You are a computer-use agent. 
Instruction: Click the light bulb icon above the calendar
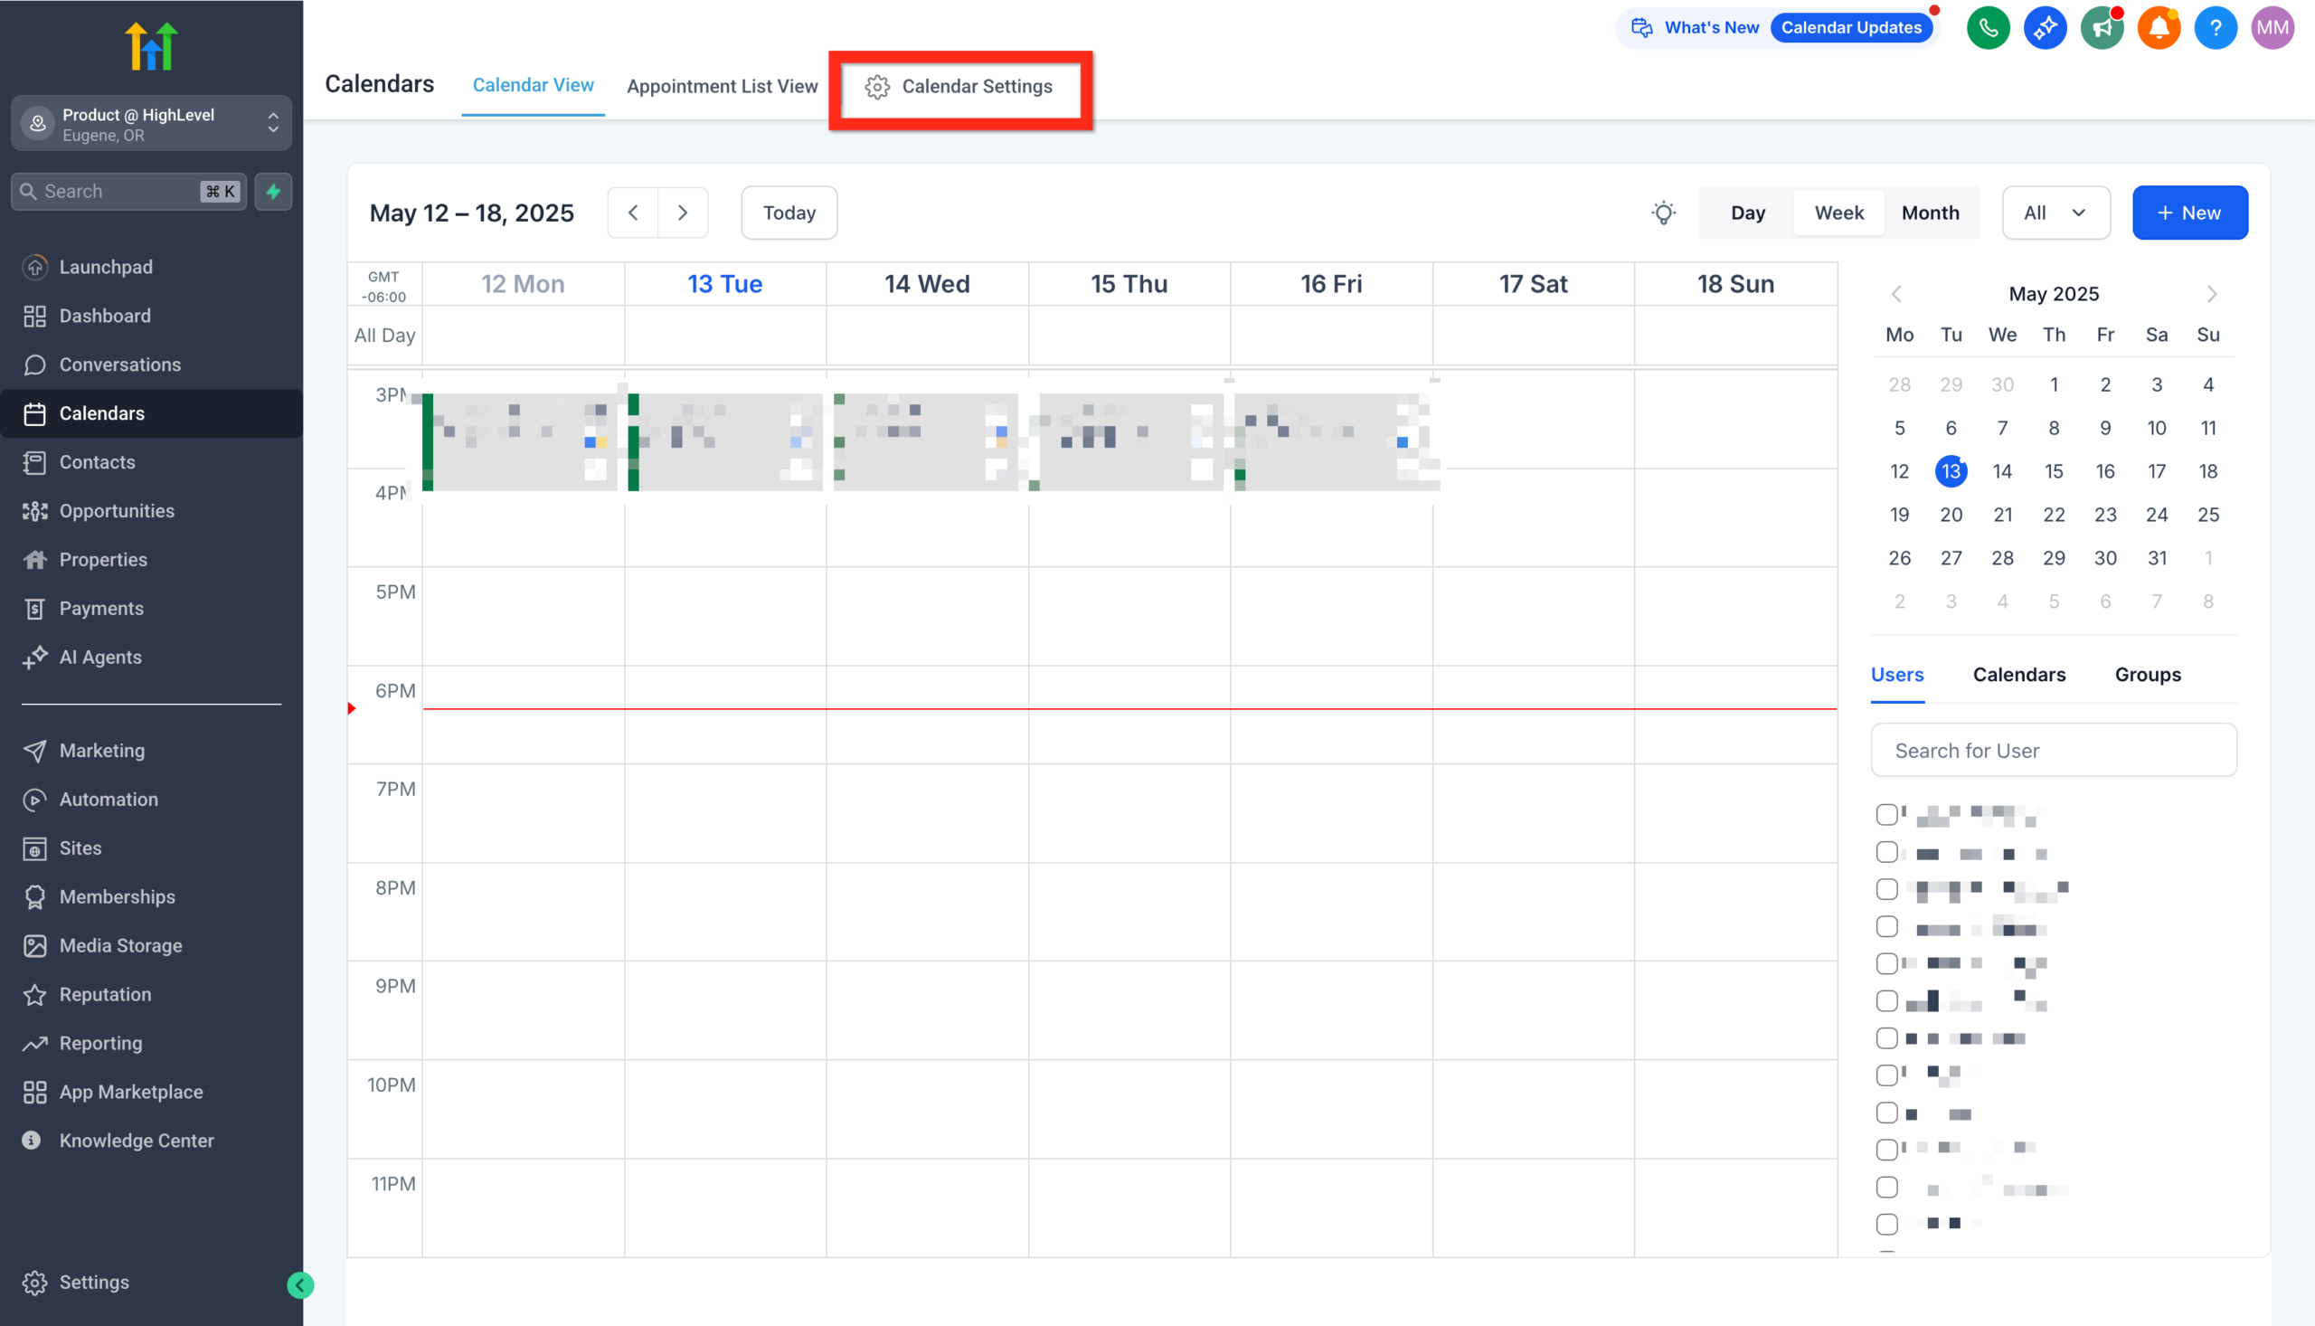click(1664, 213)
